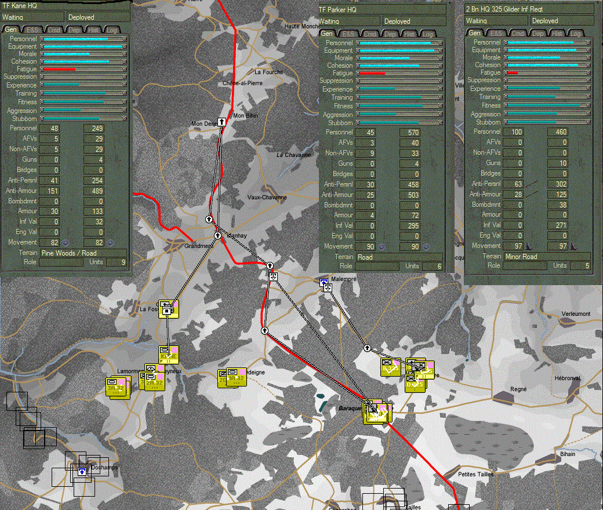
Task: Click the "Minor Road" terrain value
Action: pos(547,256)
